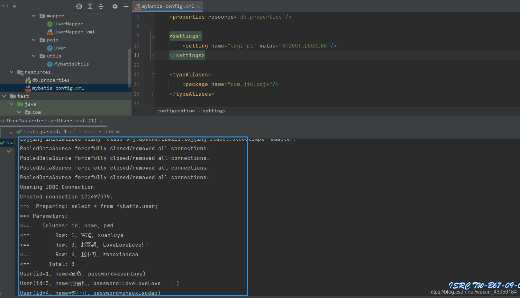Viewport: 520px width, 298px height.
Task: Collapse the test folder chevron
Action: (4, 96)
